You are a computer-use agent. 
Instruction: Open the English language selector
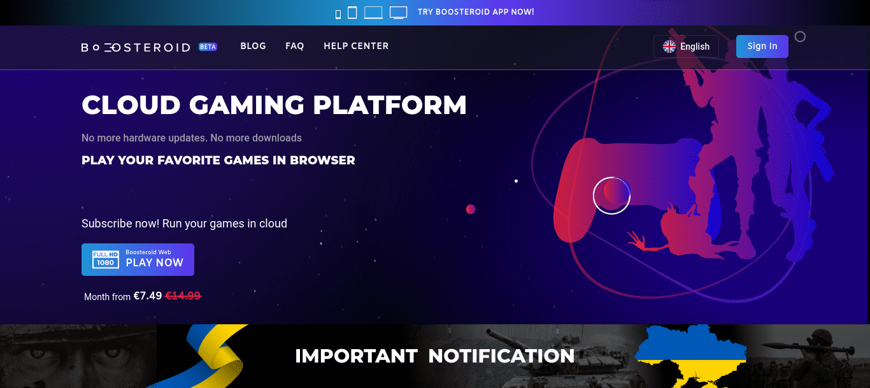point(686,47)
